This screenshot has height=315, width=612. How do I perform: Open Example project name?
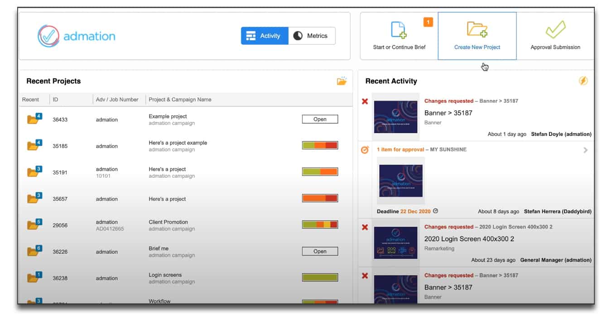(x=168, y=116)
